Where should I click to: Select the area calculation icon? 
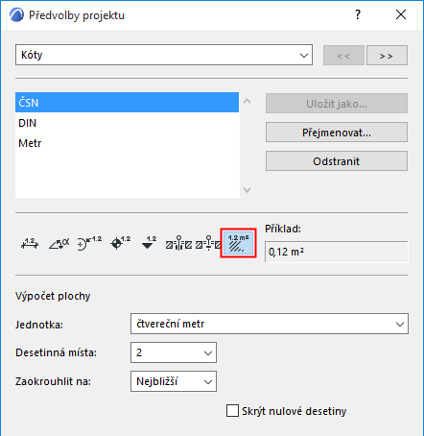239,243
